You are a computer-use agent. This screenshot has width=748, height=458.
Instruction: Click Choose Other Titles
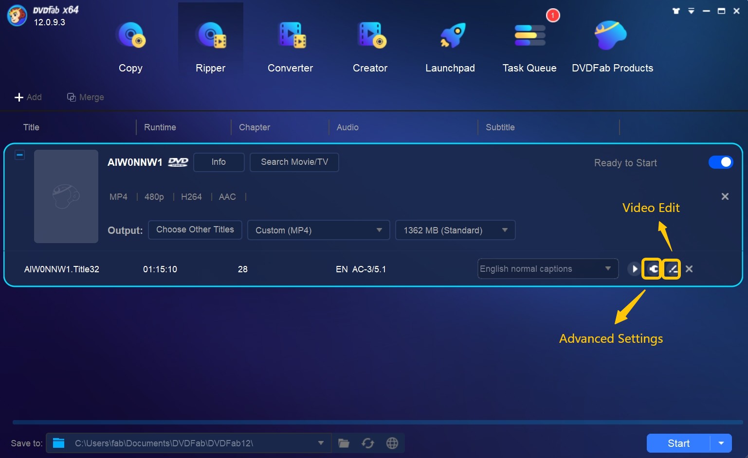(x=195, y=229)
